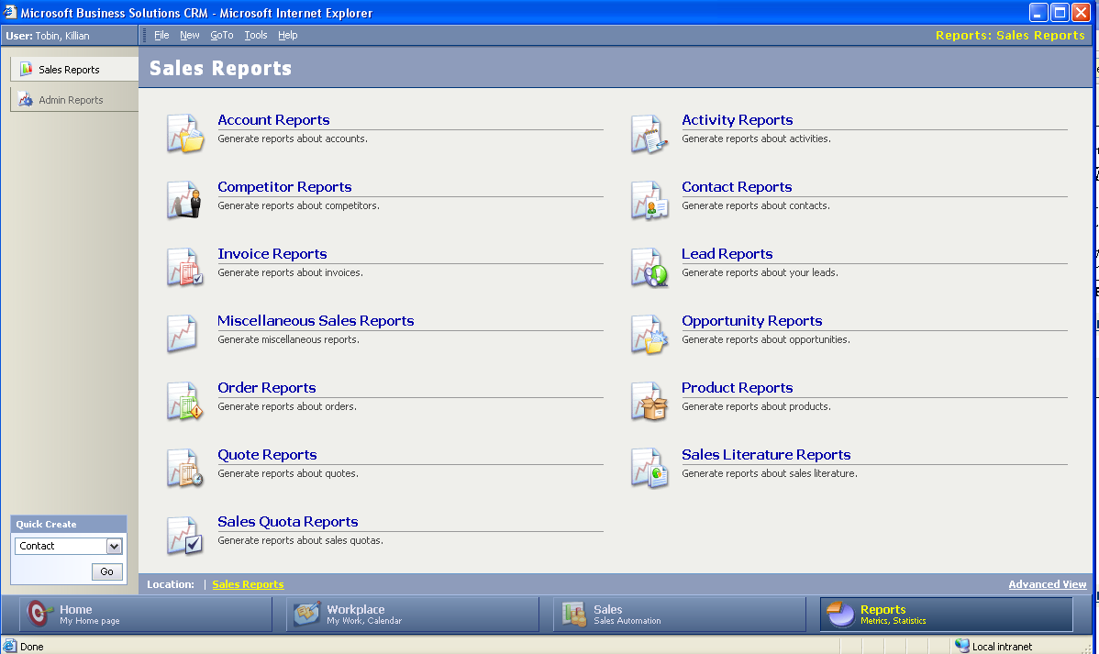Click the Quote Reports icon
Viewport: 1099px width, 654px height.
coord(185,468)
